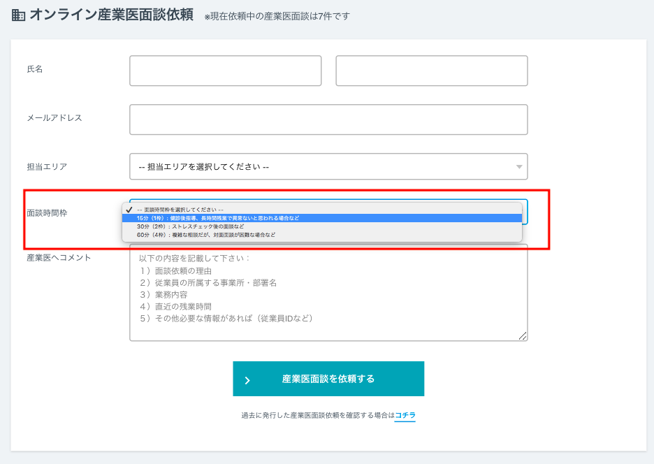Click the first 氏名 input field
Viewport: 654px width, 464px height.
tap(225, 71)
